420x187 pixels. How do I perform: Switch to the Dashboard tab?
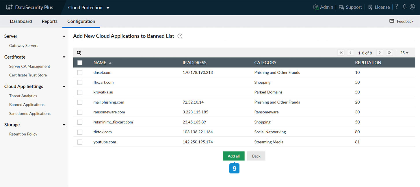21,21
